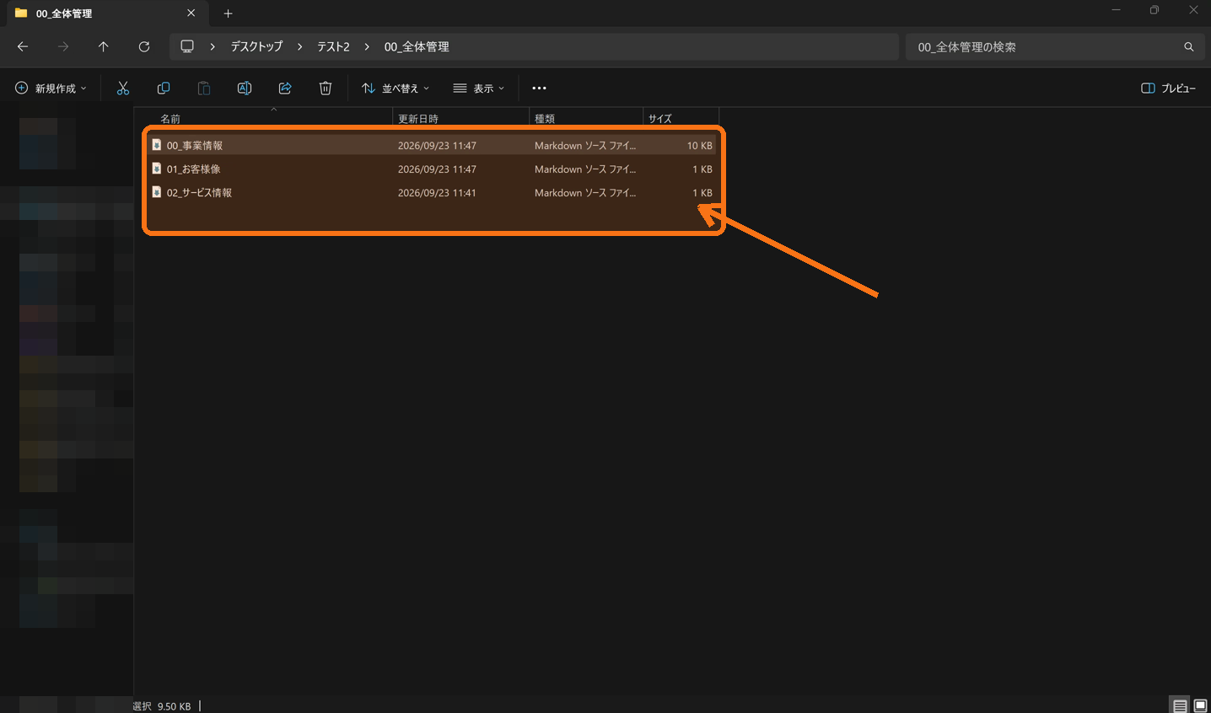Expand chevron after テスト2 in address bar
1211x713 pixels.
pyautogui.click(x=367, y=47)
